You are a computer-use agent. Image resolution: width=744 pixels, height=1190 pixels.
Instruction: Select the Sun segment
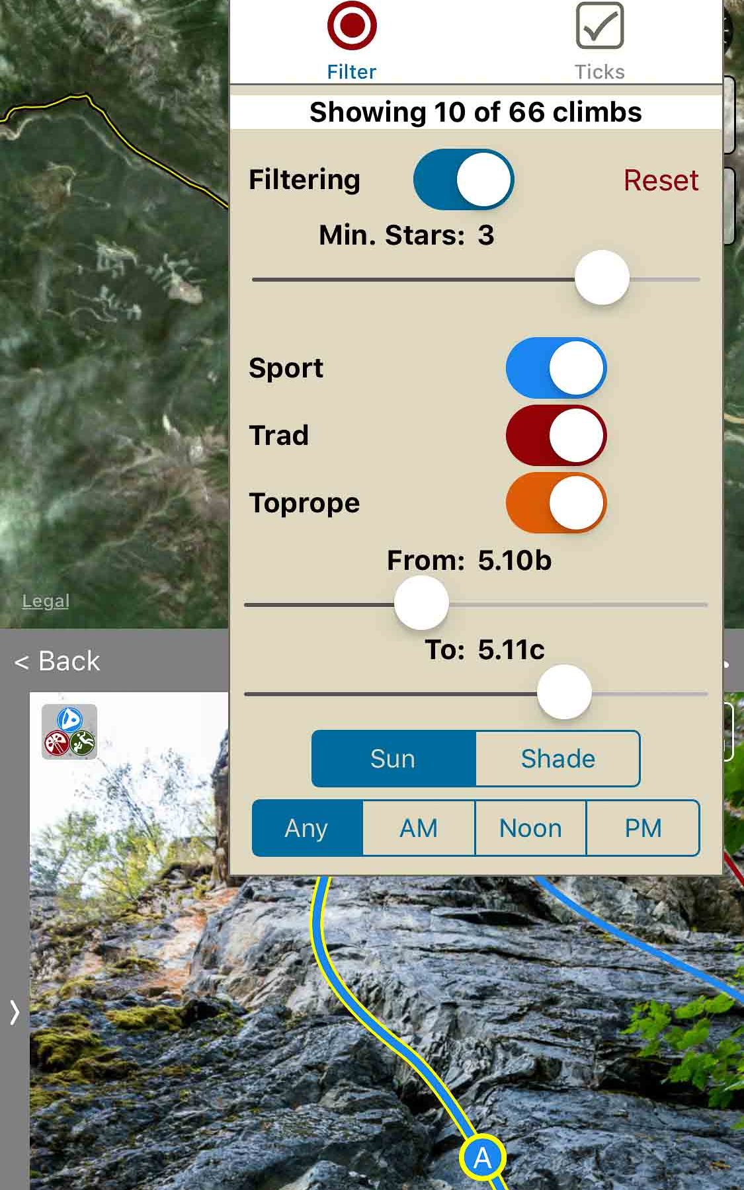(393, 758)
